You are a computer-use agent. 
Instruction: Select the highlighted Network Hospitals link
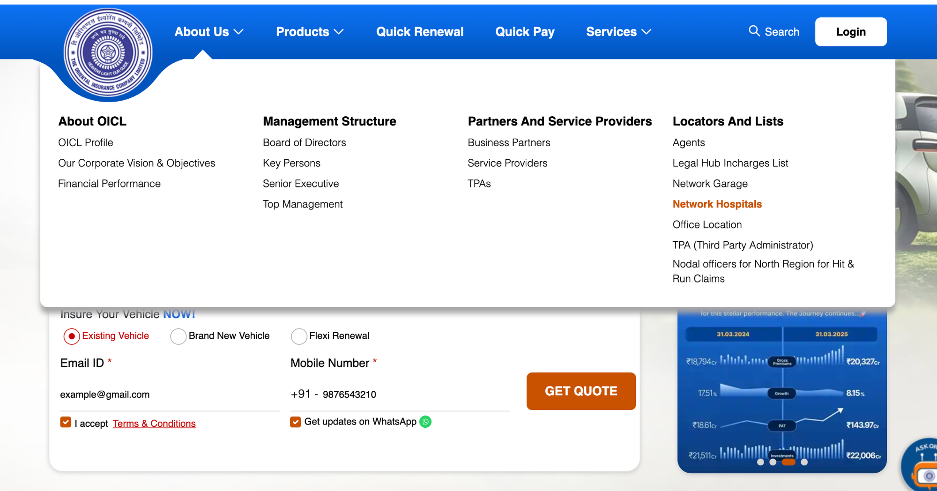tap(717, 204)
